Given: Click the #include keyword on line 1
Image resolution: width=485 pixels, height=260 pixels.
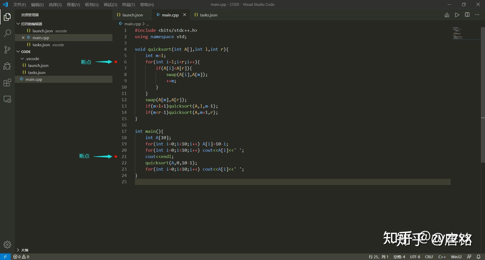Looking at the screenshot, I should (145, 30).
